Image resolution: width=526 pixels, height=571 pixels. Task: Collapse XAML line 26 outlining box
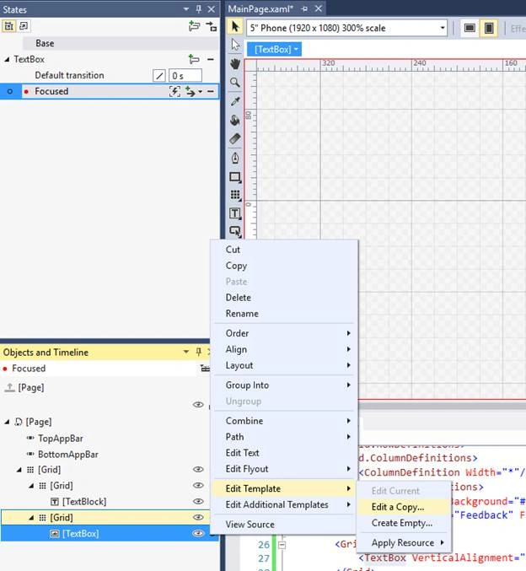[x=282, y=545]
